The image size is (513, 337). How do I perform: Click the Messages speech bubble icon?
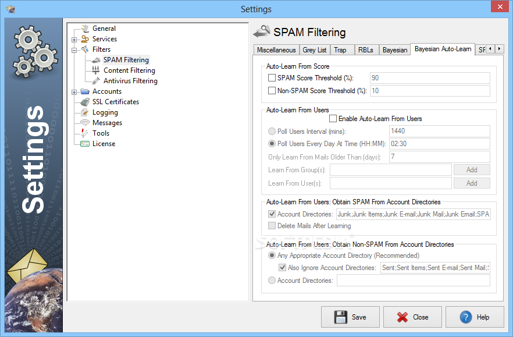[x=85, y=123]
